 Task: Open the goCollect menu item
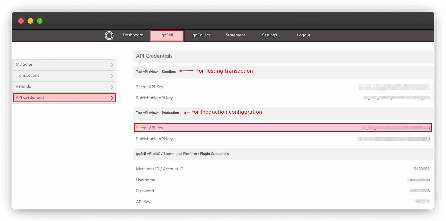[201, 35]
